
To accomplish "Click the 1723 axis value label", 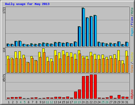I will pos(4,10).
